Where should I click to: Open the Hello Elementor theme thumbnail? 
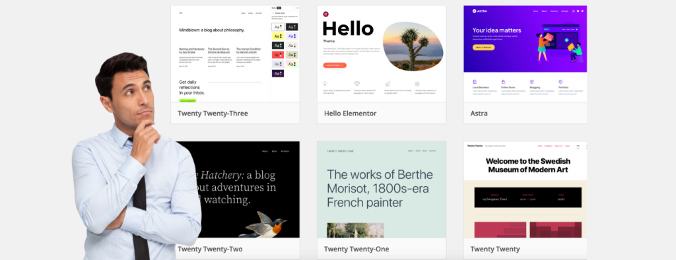[x=382, y=53]
